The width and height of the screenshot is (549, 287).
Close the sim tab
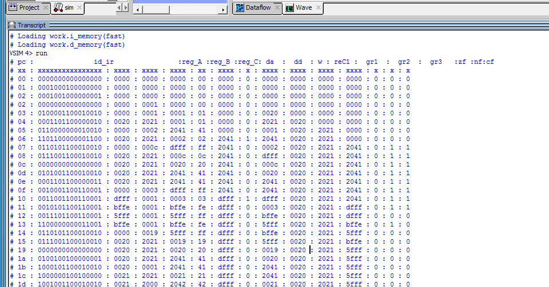(79, 8)
